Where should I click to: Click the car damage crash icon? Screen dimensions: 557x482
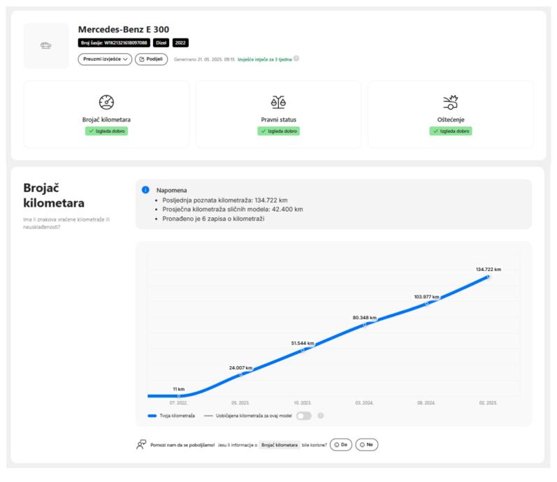pos(451,102)
